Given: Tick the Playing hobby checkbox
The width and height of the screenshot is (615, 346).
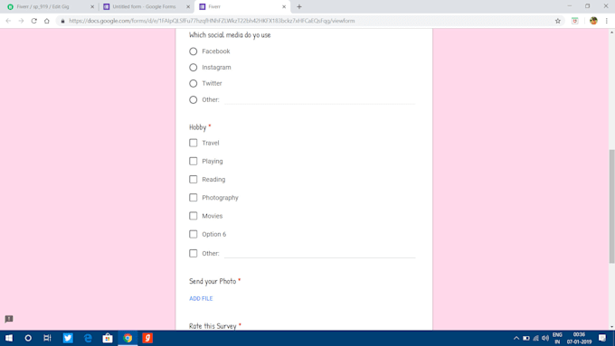Looking at the screenshot, I should [193, 161].
